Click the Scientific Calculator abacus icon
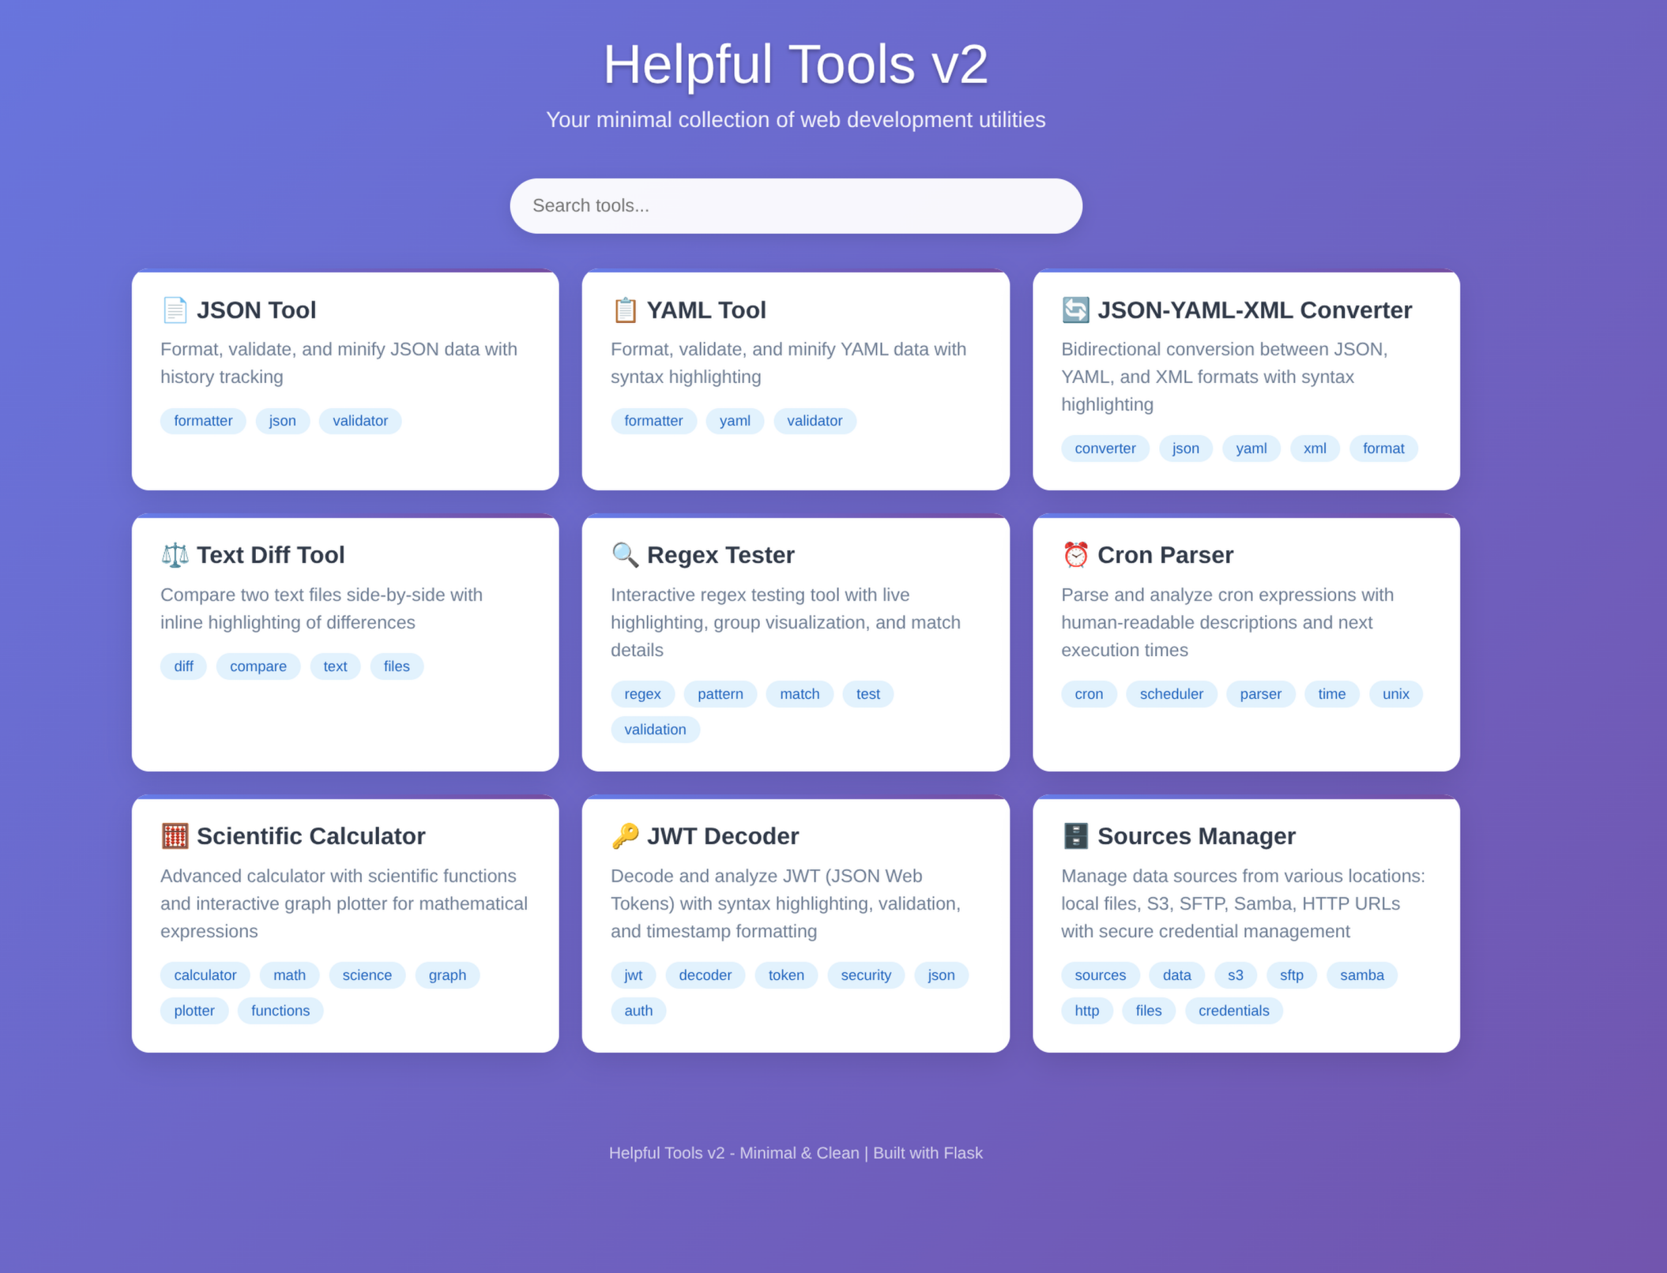1667x1273 pixels. click(x=174, y=836)
